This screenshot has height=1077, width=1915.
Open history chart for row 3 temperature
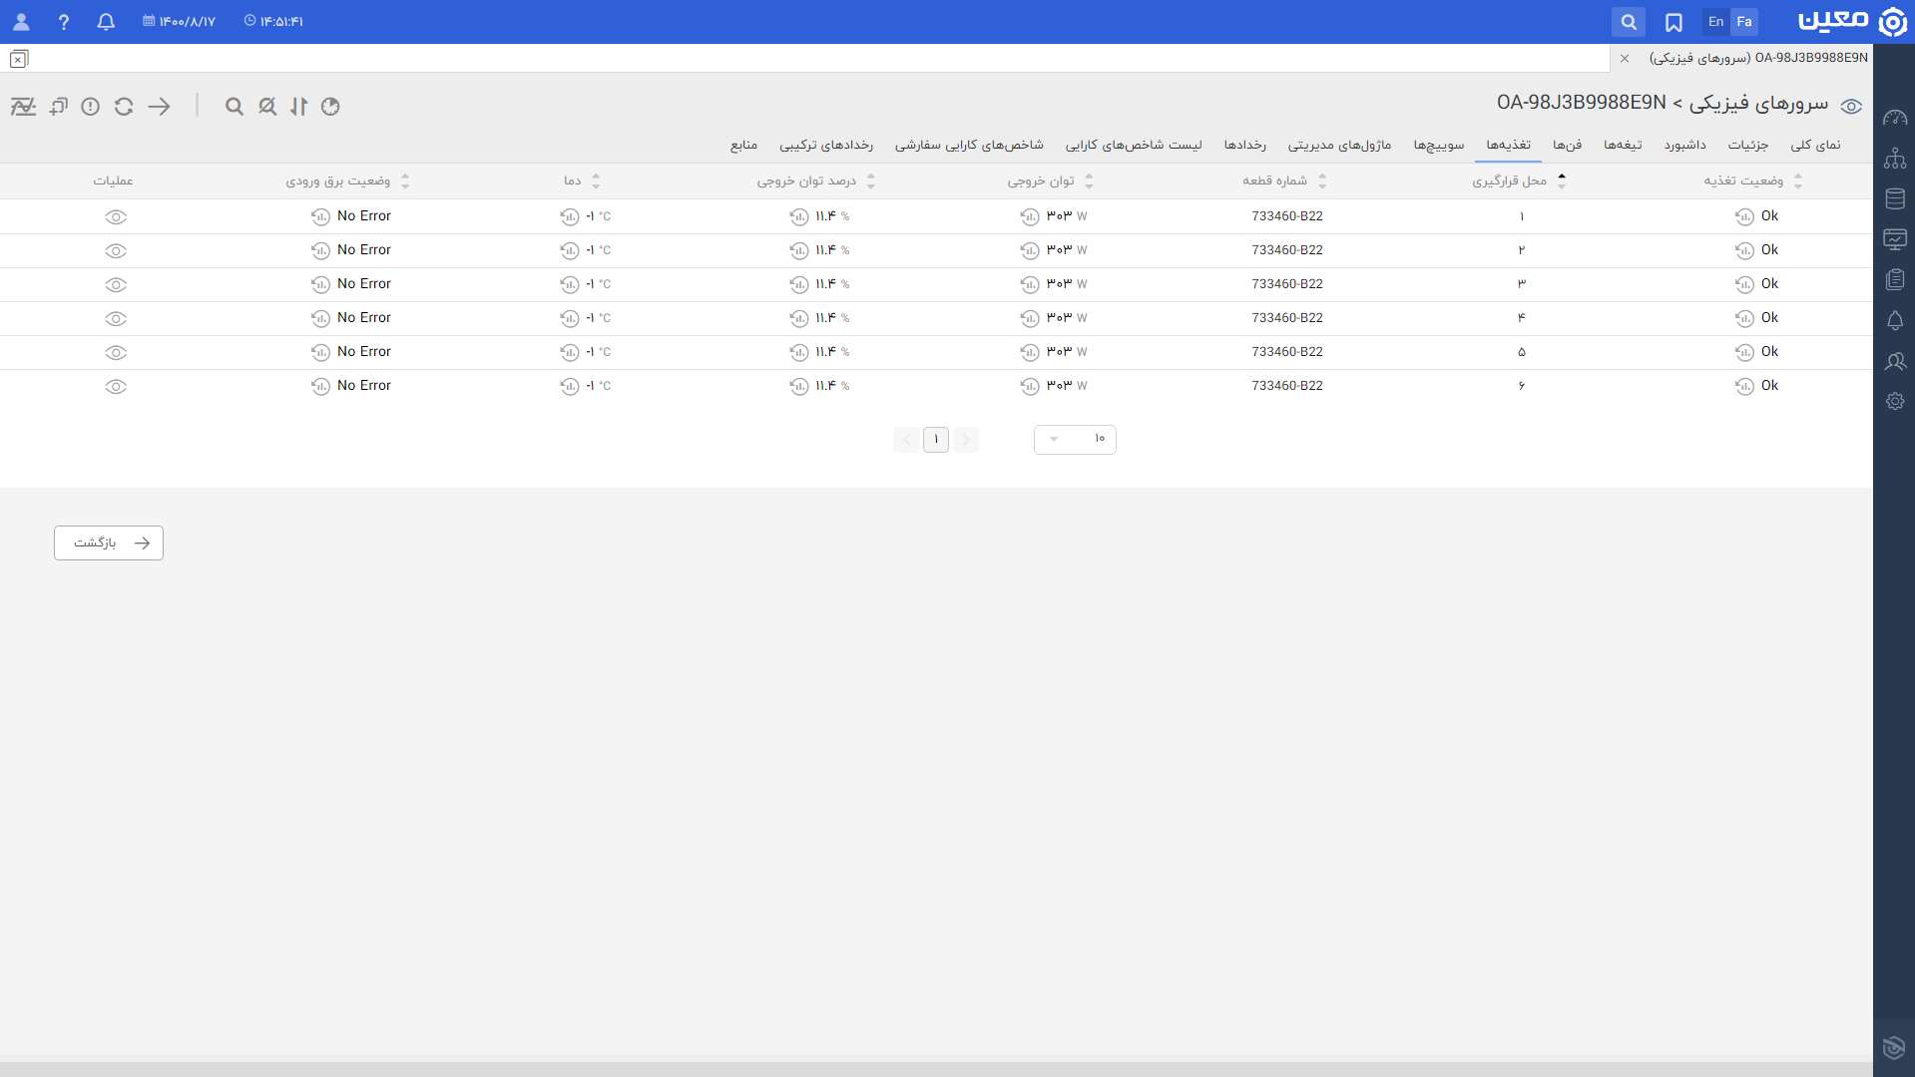point(570,284)
